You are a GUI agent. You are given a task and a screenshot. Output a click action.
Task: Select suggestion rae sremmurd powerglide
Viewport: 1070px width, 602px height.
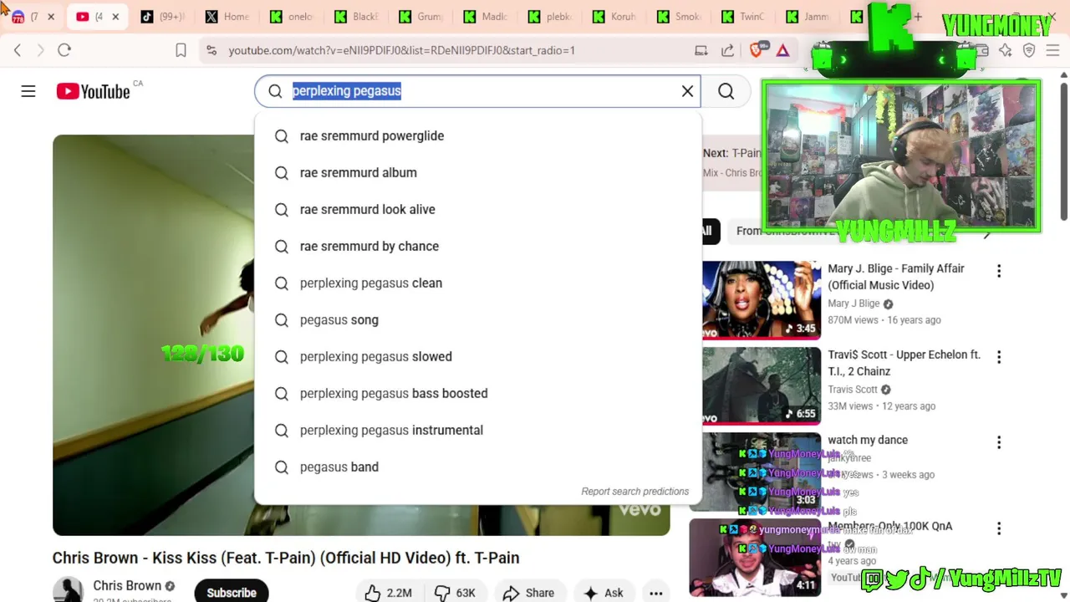coord(478,135)
